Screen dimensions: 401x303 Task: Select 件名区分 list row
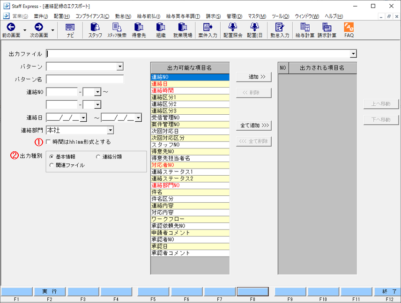point(190,199)
